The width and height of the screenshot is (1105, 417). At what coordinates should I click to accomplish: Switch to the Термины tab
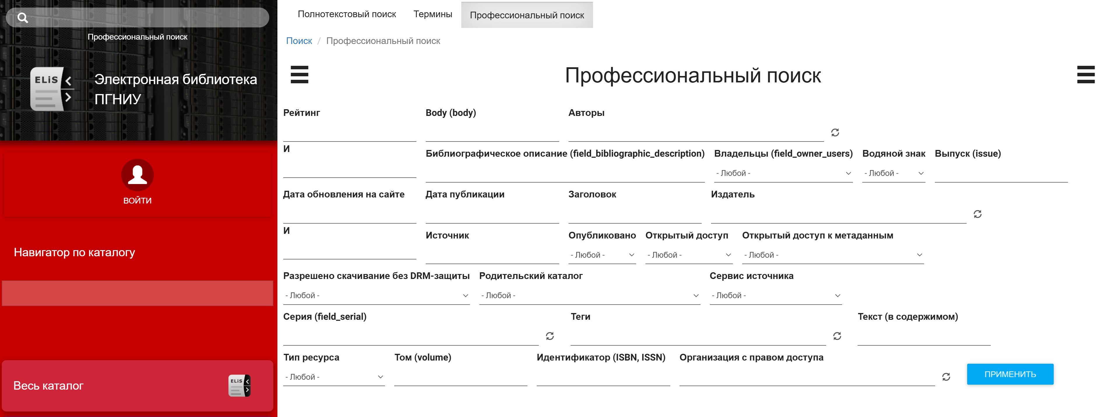pos(432,14)
